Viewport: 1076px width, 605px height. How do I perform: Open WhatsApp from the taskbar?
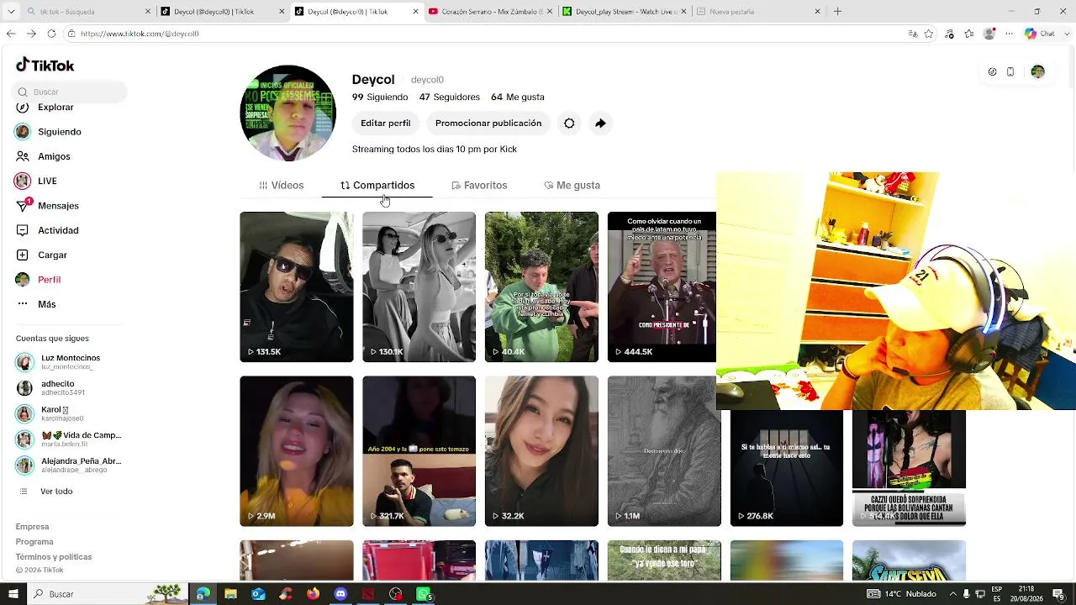tap(424, 594)
